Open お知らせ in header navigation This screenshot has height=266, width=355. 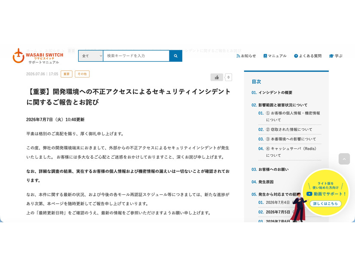(x=246, y=56)
